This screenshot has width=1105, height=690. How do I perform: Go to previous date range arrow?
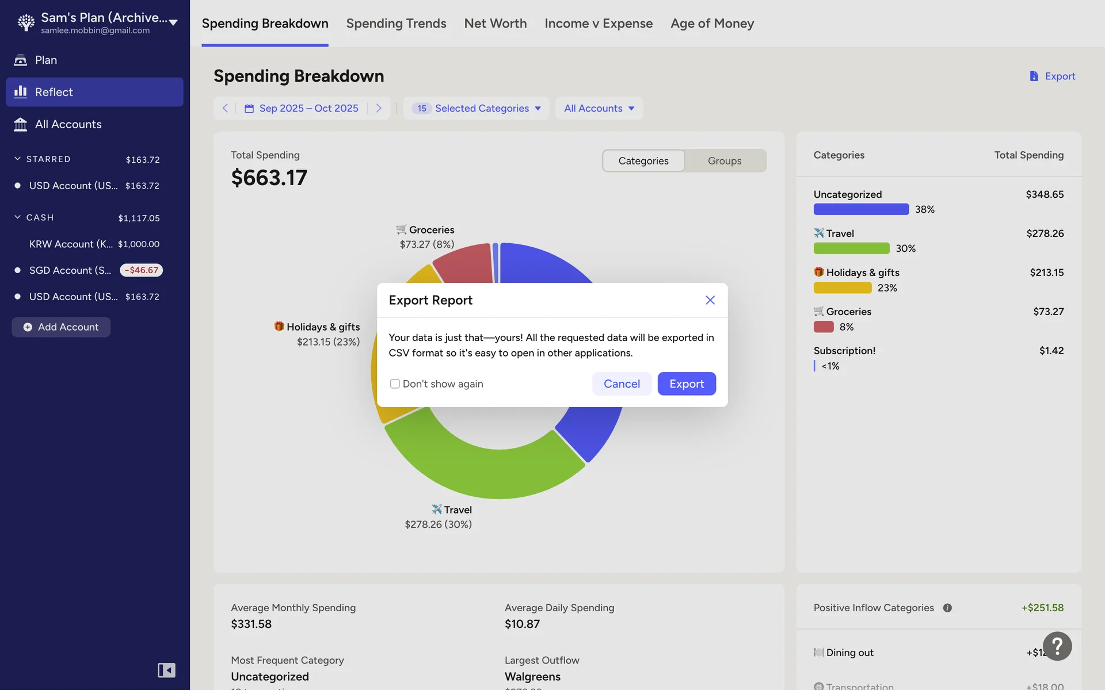(x=225, y=108)
